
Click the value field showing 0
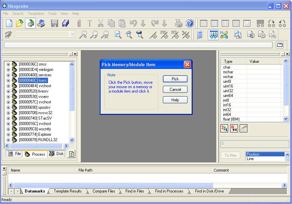pos(254,144)
